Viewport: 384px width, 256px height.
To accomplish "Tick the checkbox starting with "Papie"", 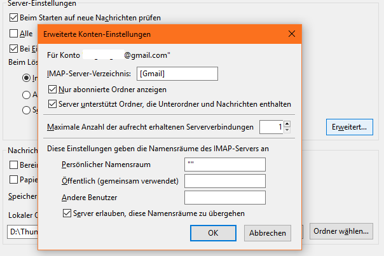I will click(x=14, y=179).
